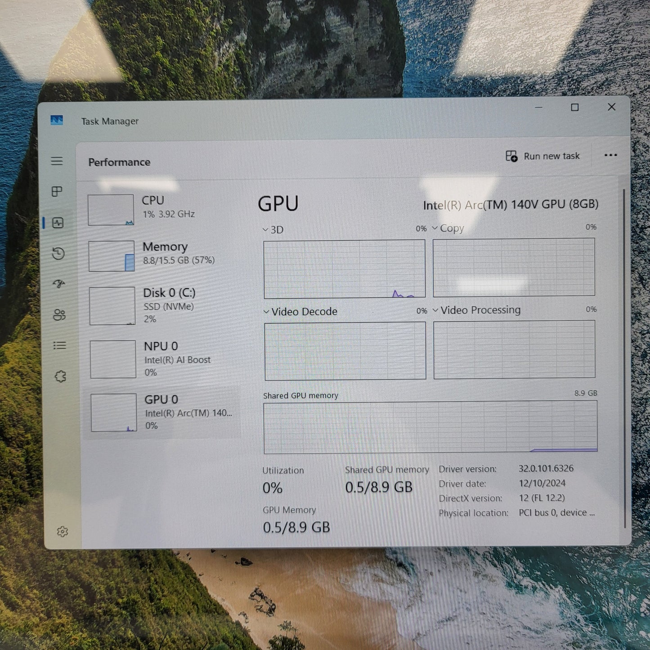Collapse the Copy engine graph
Viewport: 650px width, 650px height.
tap(435, 228)
